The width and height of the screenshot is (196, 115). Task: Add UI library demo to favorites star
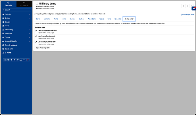click(x=37, y=3)
